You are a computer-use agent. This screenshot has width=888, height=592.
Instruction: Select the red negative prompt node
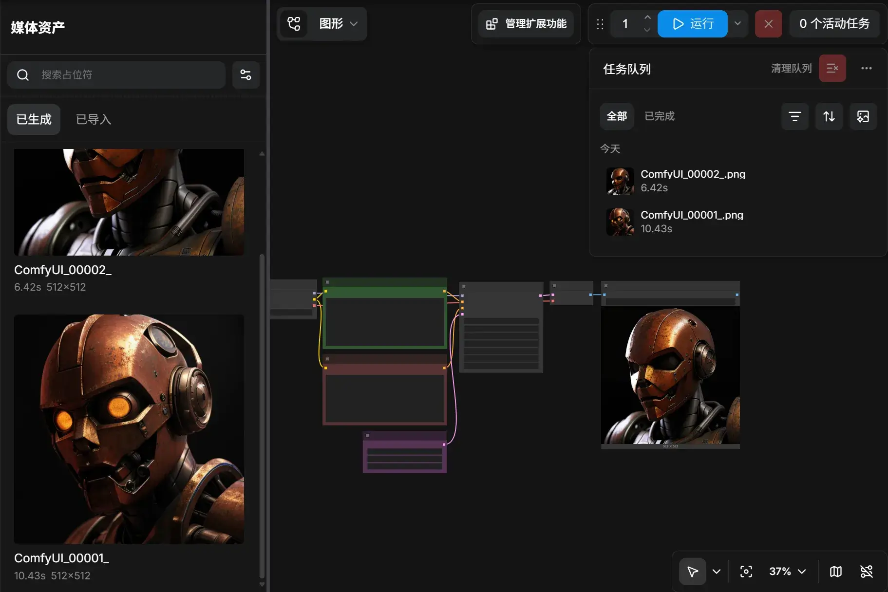pyautogui.click(x=385, y=389)
